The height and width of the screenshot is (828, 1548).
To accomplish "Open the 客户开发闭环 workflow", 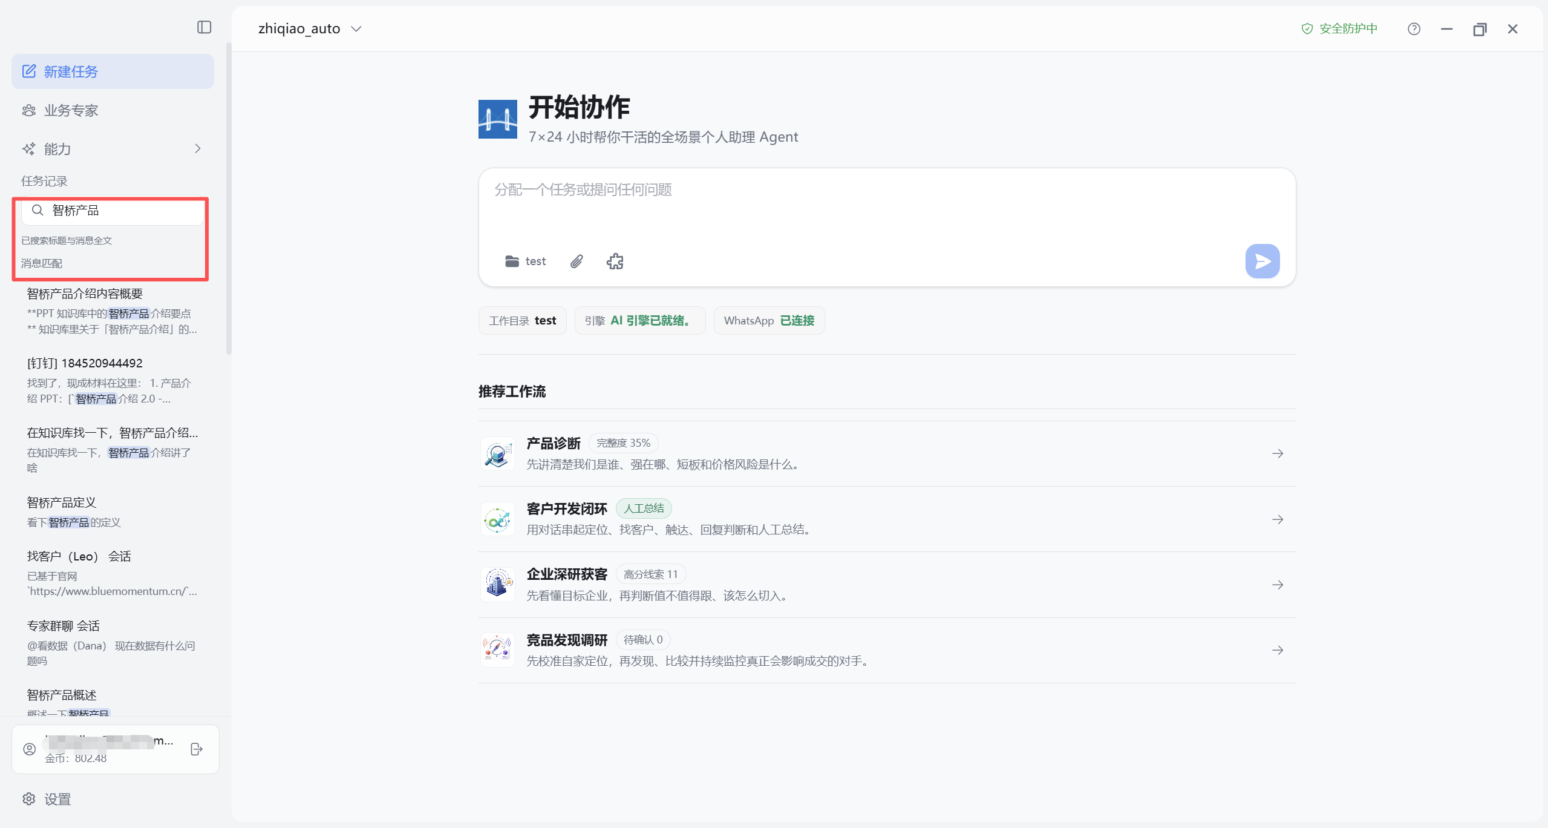I will coord(887,519).
